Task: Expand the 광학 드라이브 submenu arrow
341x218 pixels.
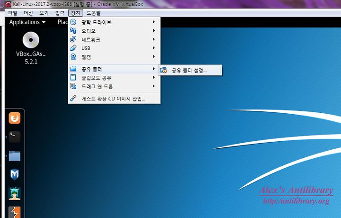Action: tap(154, 22)
